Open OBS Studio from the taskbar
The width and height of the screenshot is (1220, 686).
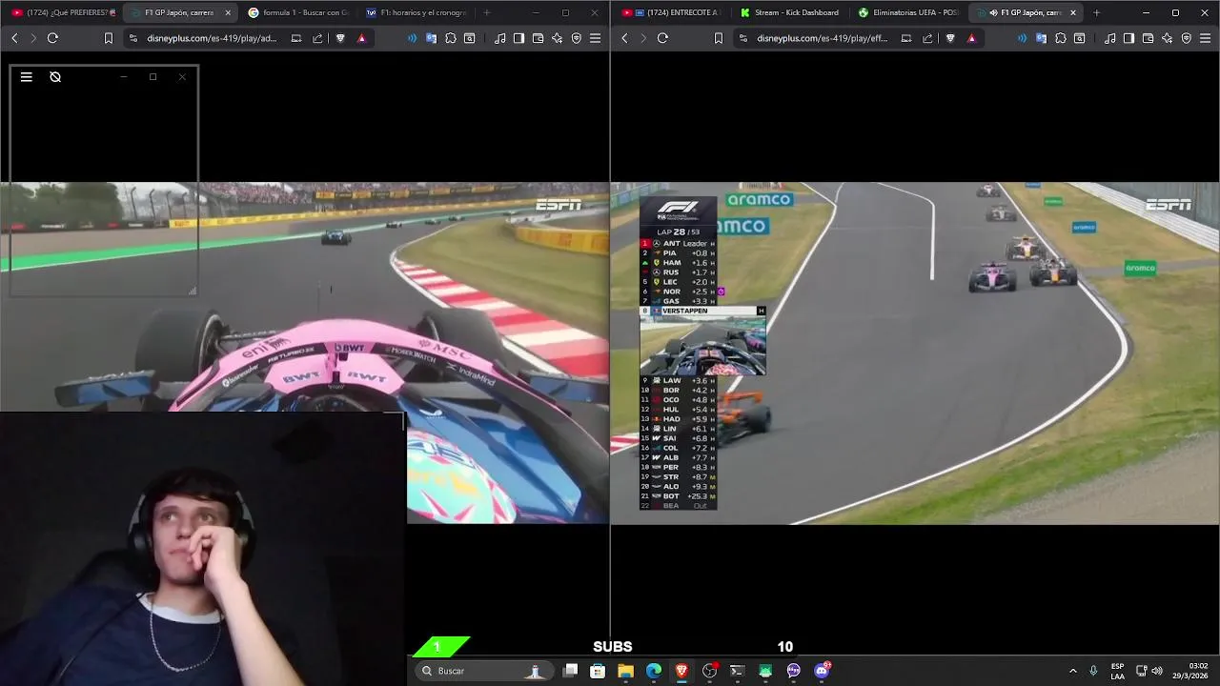coord(709,671)
